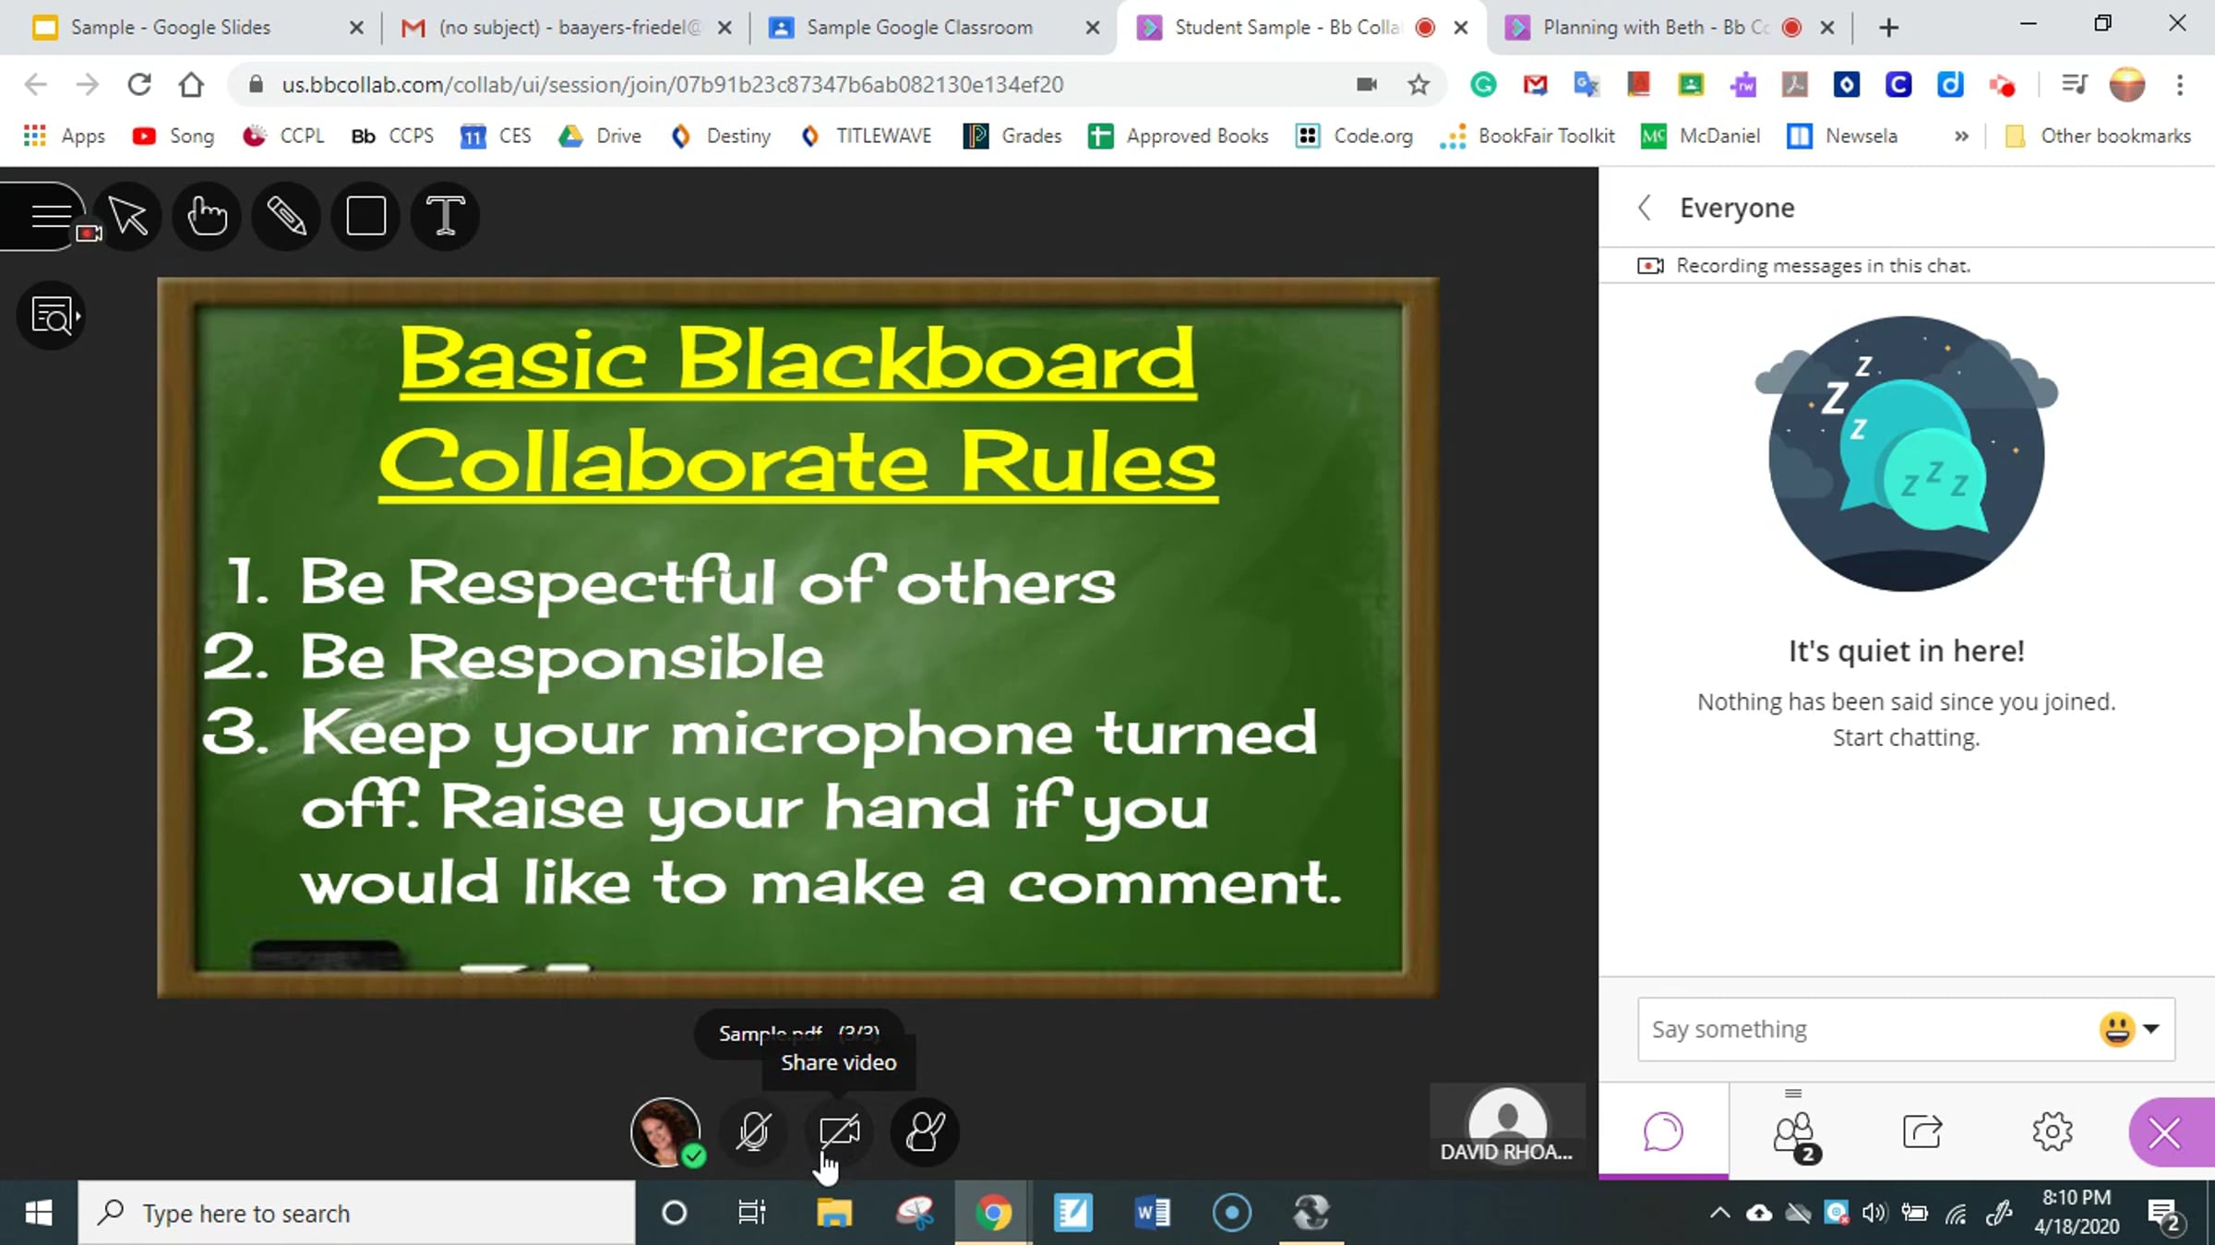The height and width of the screenshot is (1245, 2215).
Task: Switch to the Gmail (no subject) tab
Action: pos(554,28)
